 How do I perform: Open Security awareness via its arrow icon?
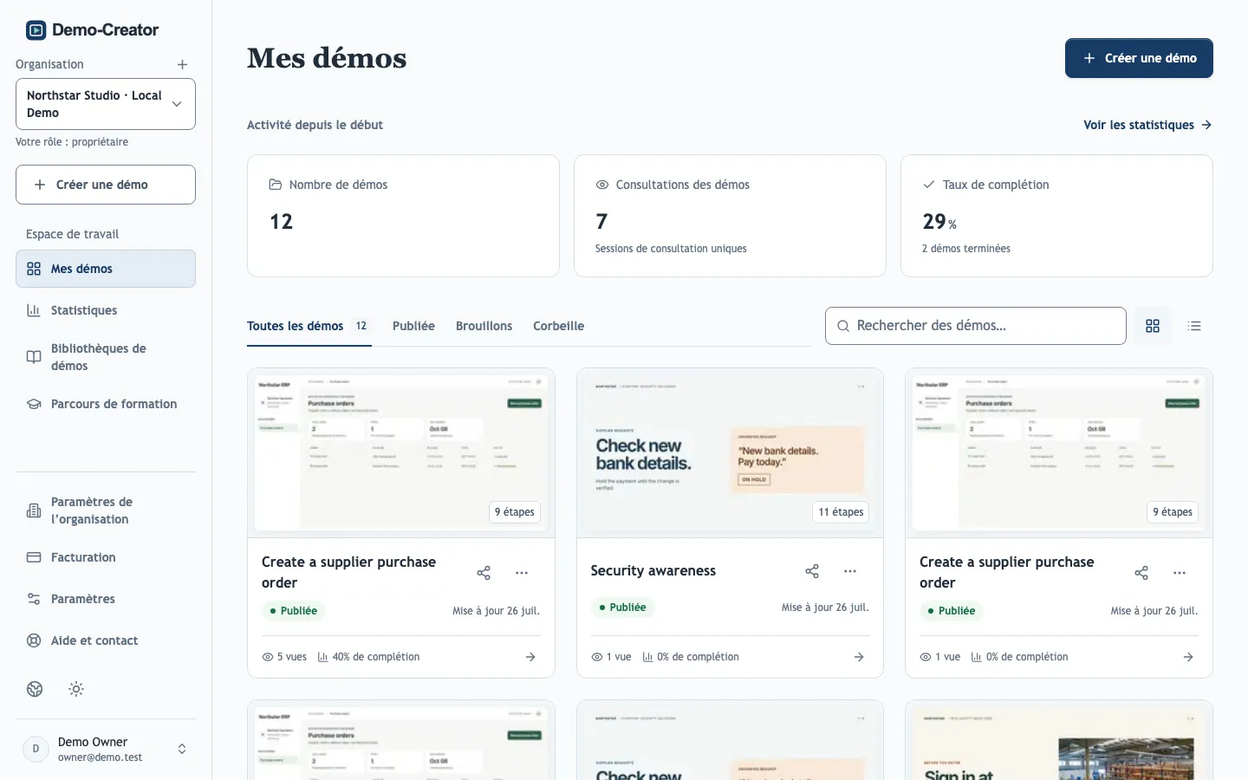point(859,657)
